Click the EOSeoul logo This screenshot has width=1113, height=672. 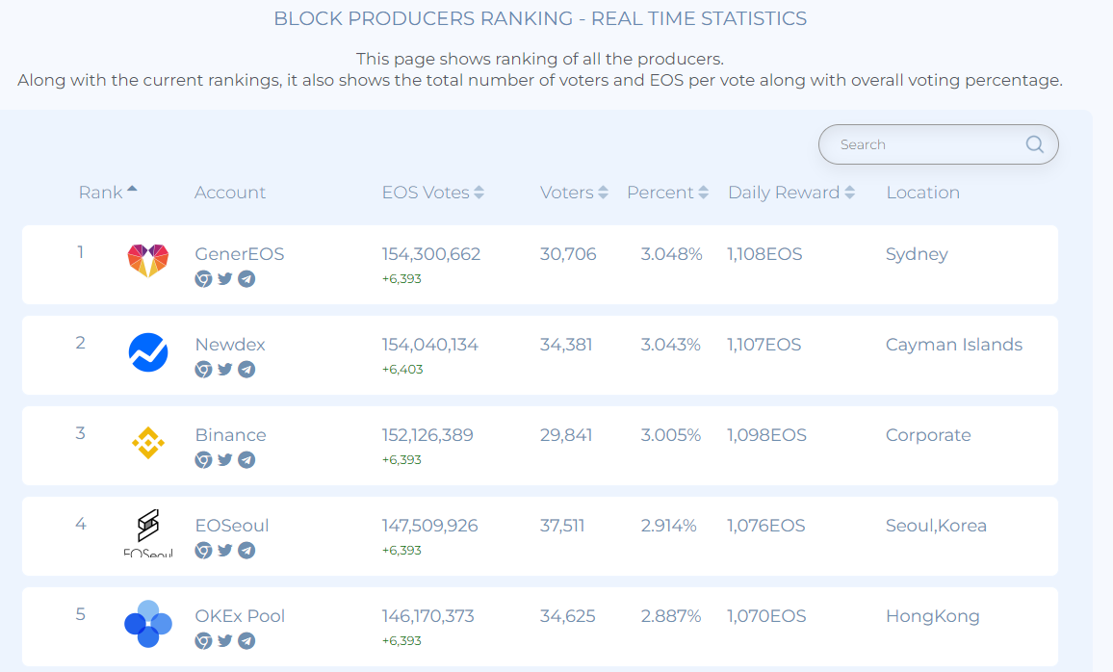tap(148, 532)
